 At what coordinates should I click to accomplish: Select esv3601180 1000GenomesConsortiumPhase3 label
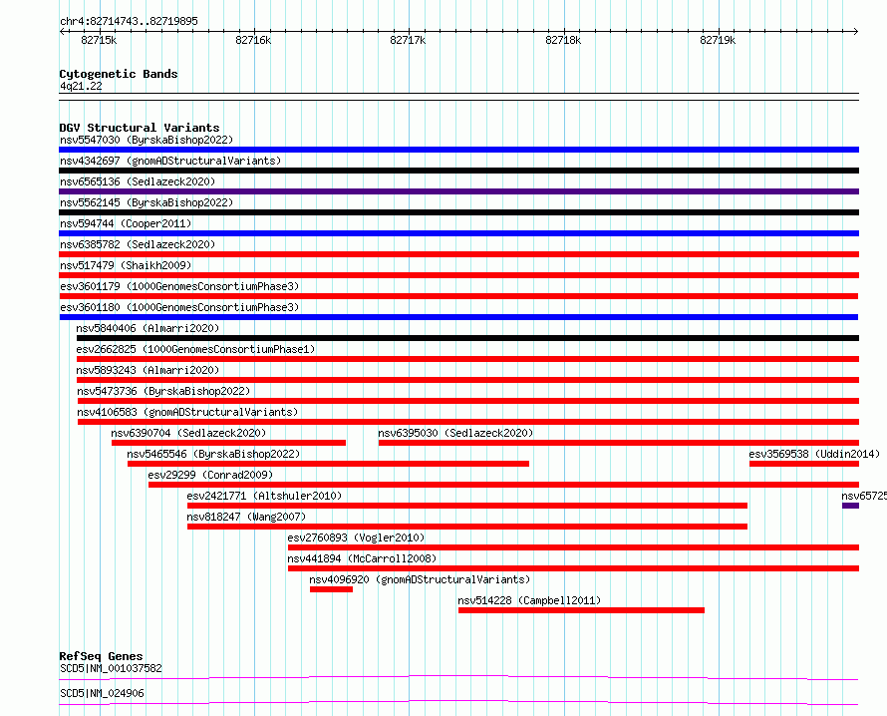click(x=179, y=307)
